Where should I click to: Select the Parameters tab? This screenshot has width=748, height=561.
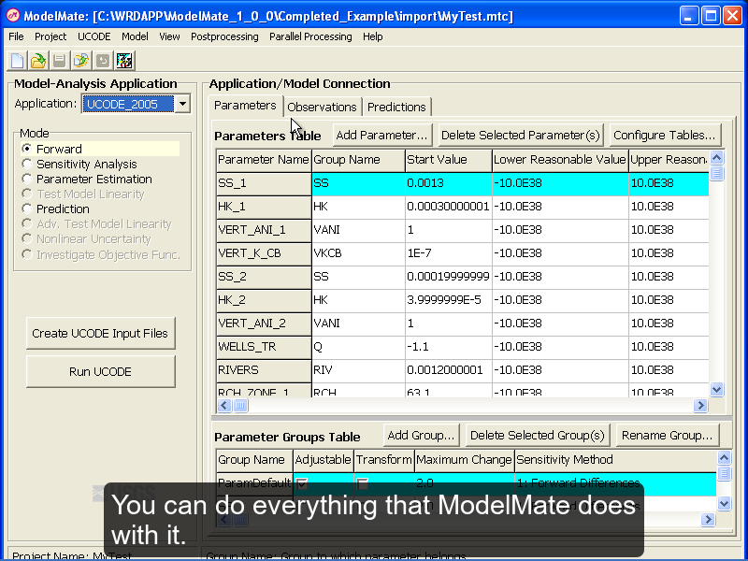245,106
